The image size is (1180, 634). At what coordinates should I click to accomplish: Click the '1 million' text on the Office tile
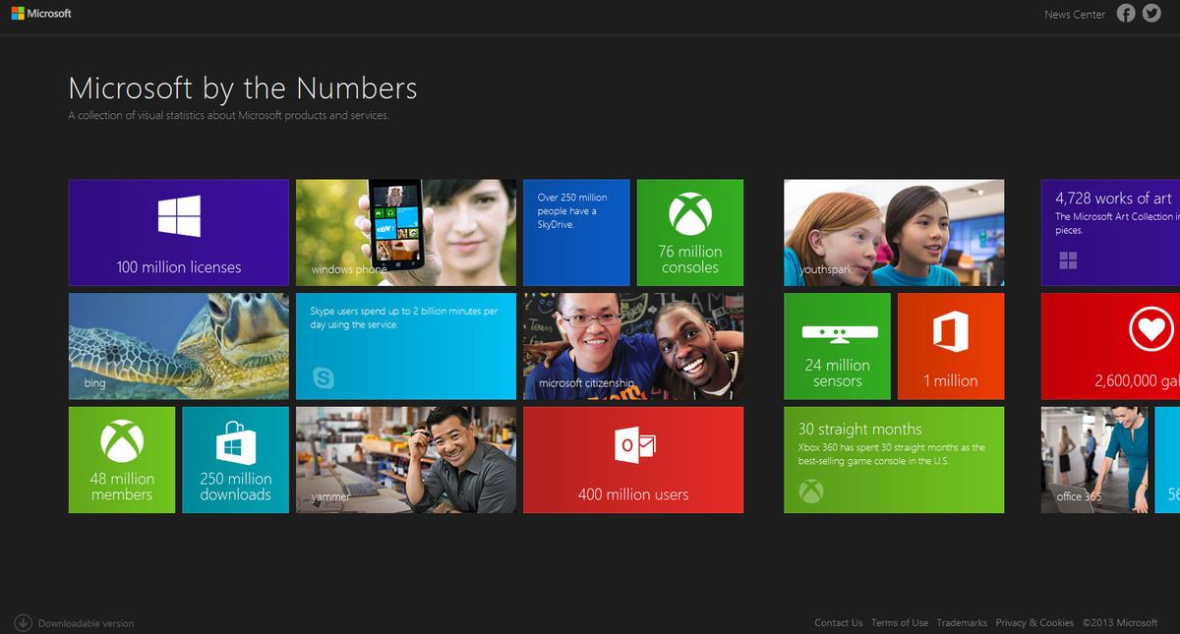951,380
